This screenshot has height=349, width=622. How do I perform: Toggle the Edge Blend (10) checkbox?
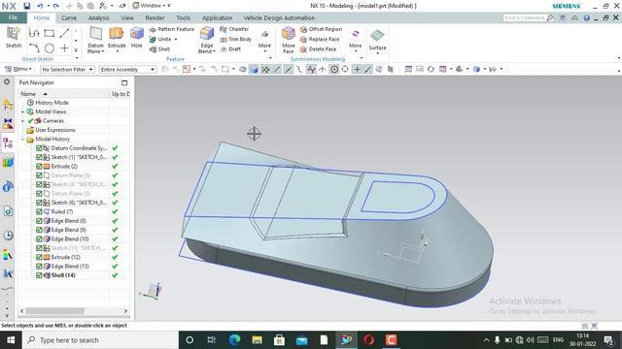point(39,239)
